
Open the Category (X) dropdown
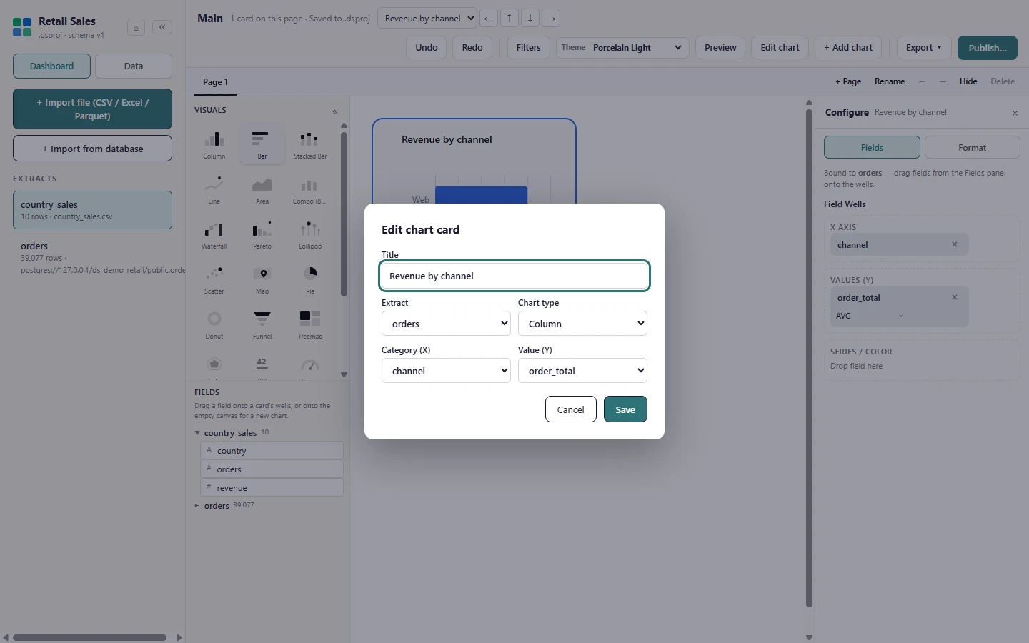(x=446, y=371)
